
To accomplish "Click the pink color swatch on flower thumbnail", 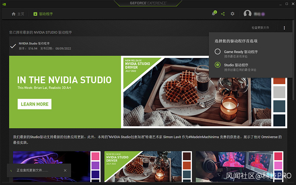I will click(x=95, y=156).
